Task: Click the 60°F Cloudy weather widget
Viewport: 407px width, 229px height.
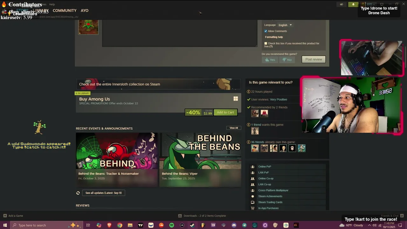Action: coord(351,225)
